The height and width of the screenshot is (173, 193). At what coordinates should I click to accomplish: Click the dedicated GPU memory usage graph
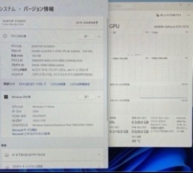pyautogui.click(x=149, y=92)
